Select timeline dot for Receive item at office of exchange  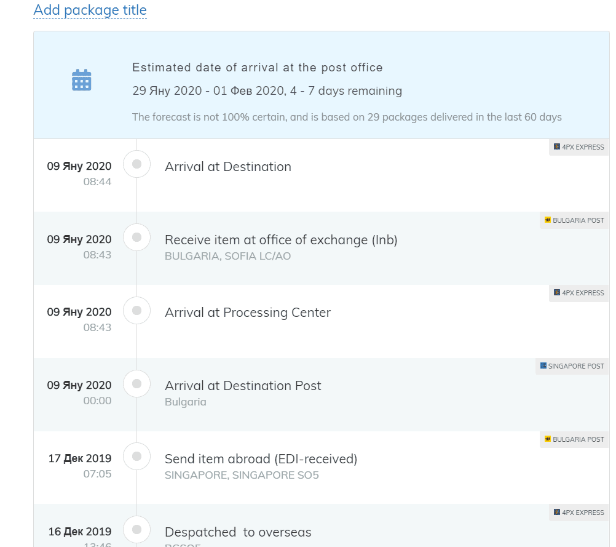tap(137, 237)
